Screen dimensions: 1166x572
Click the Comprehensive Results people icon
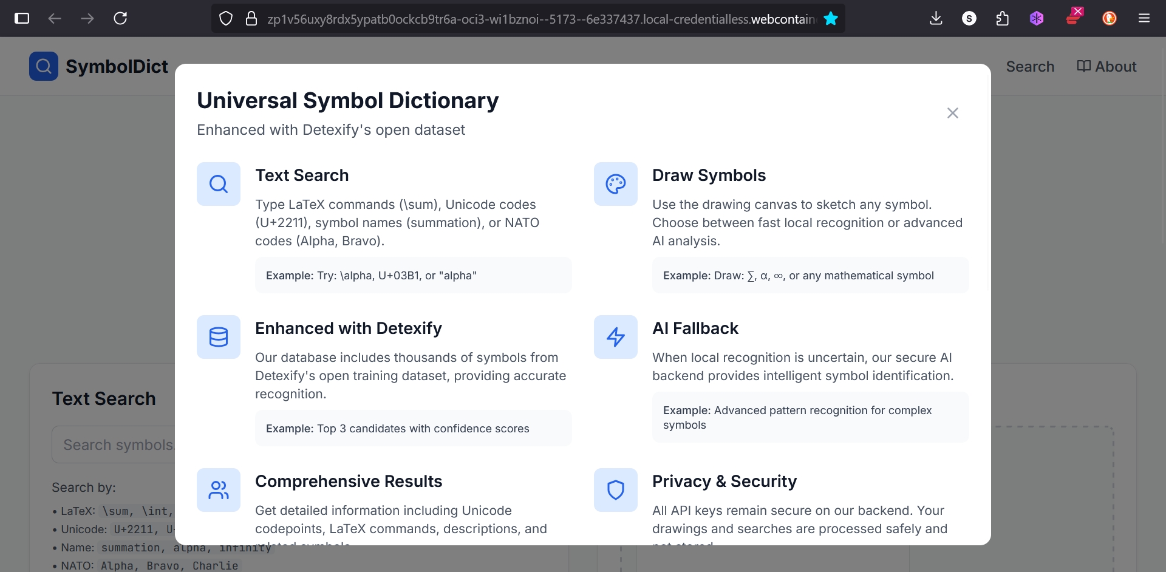(219, 490)
